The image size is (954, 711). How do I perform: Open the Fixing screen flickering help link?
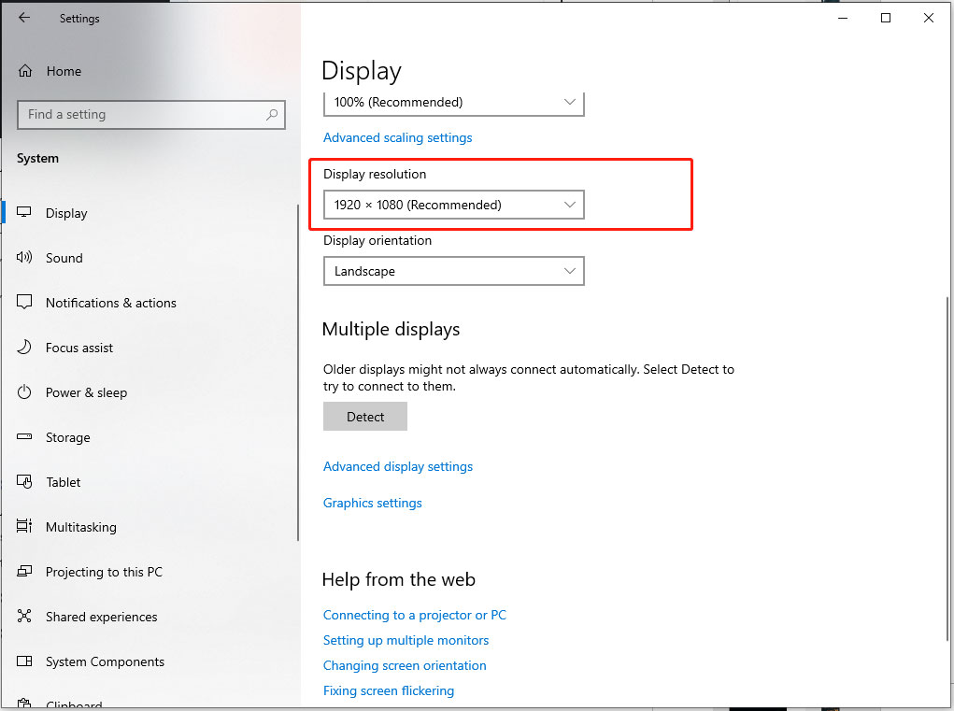(389, 690)
